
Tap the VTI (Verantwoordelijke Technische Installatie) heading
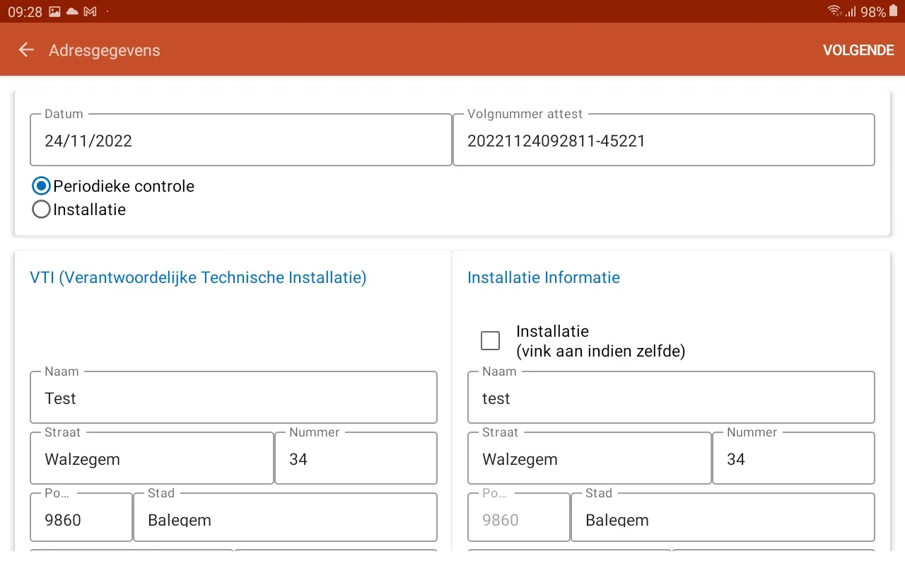pos(198,277)
